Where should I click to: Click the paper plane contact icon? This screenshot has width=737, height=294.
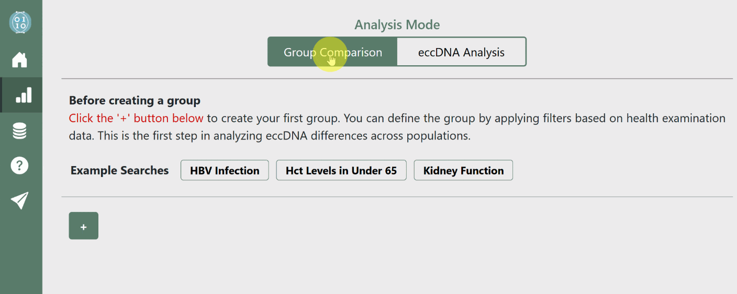click(x=20, y=201)
